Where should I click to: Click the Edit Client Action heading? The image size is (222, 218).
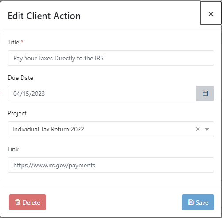point(44,16)
